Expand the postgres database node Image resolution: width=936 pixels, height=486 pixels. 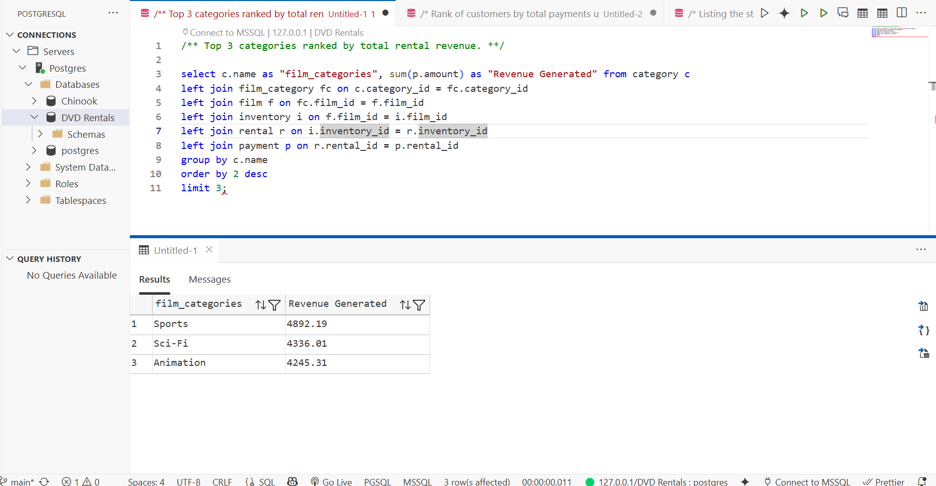(x=34, y=150)
